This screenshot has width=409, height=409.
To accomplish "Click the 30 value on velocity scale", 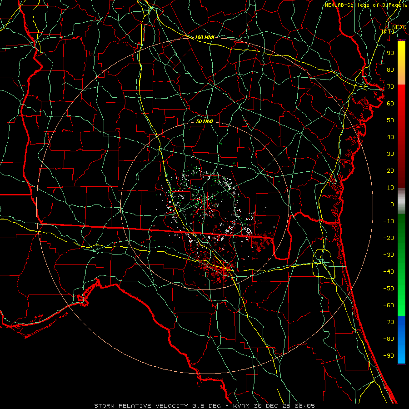I will point(390,154).
